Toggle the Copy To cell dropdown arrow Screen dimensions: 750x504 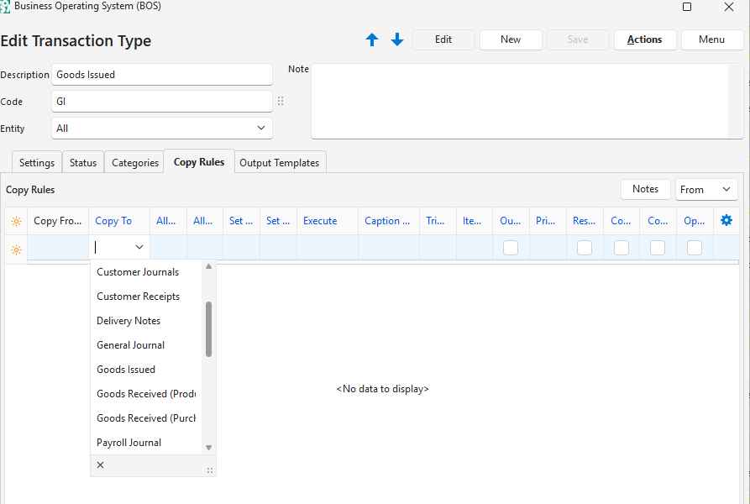[139, 247]
